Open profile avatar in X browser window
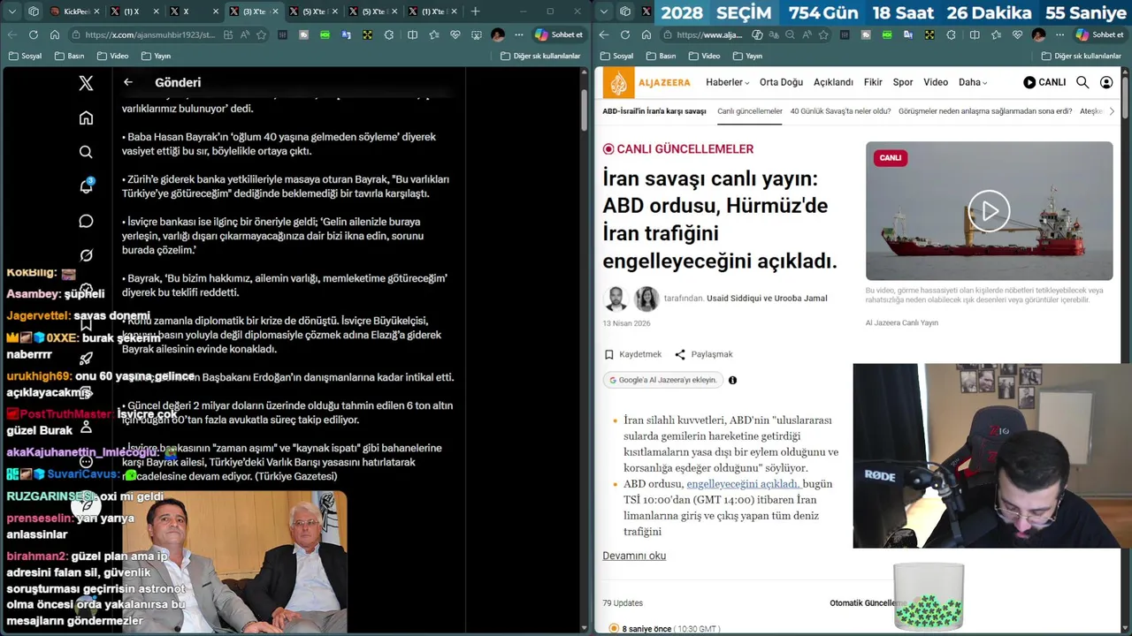This screenshot has width=1132, height=636. tap(498, 34)
